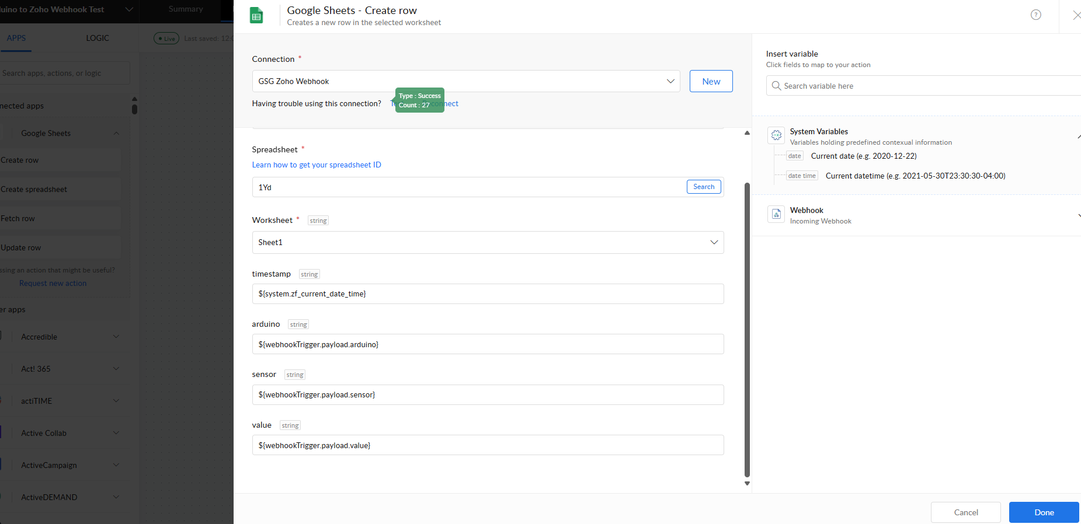
Task: Open the Summary tab
Action: click(186, 9)
